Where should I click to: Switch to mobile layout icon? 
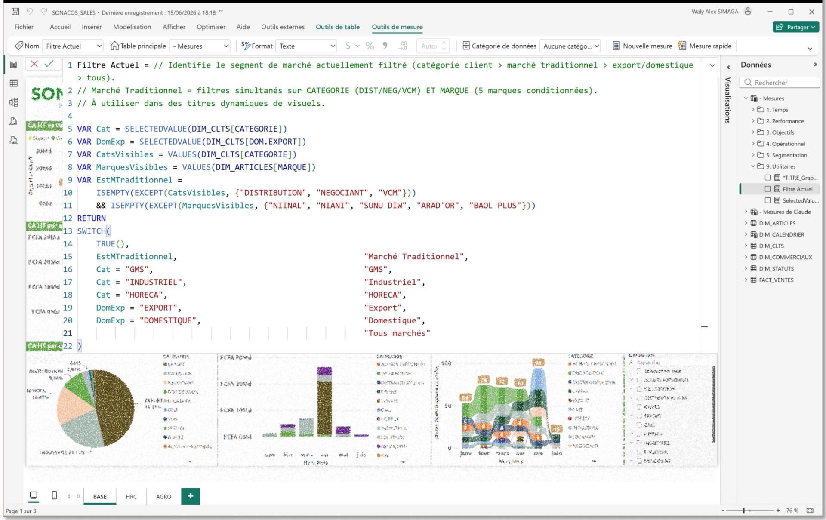pos(54,495)
